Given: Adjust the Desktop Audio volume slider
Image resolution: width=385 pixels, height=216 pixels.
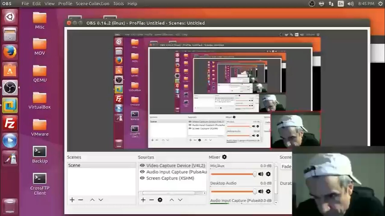Looking at the screenshot, I should pos(234,191).
